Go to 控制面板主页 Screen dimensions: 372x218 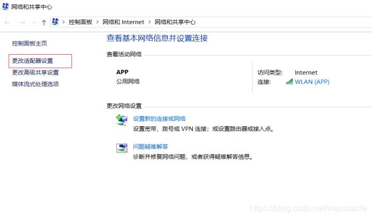[x=33, y=43]
